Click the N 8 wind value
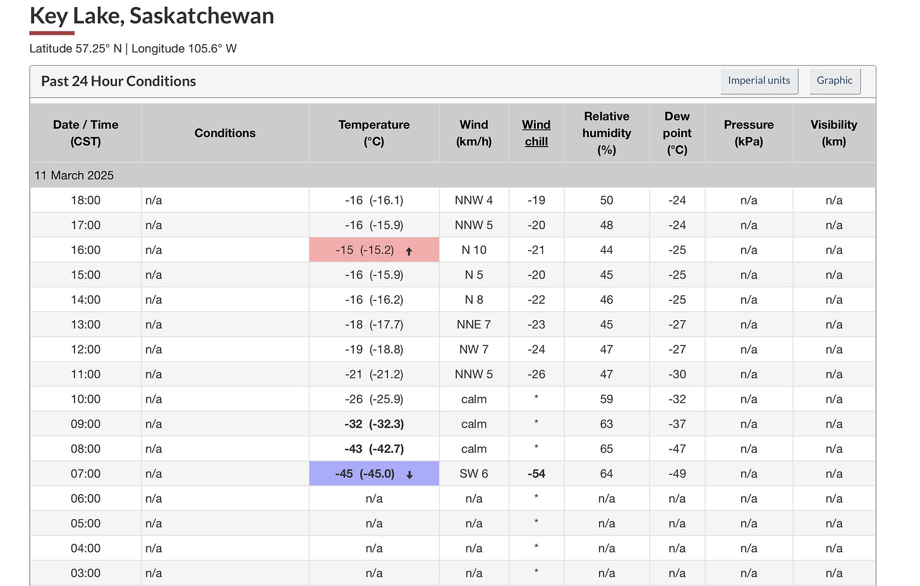 coord(474,299)
